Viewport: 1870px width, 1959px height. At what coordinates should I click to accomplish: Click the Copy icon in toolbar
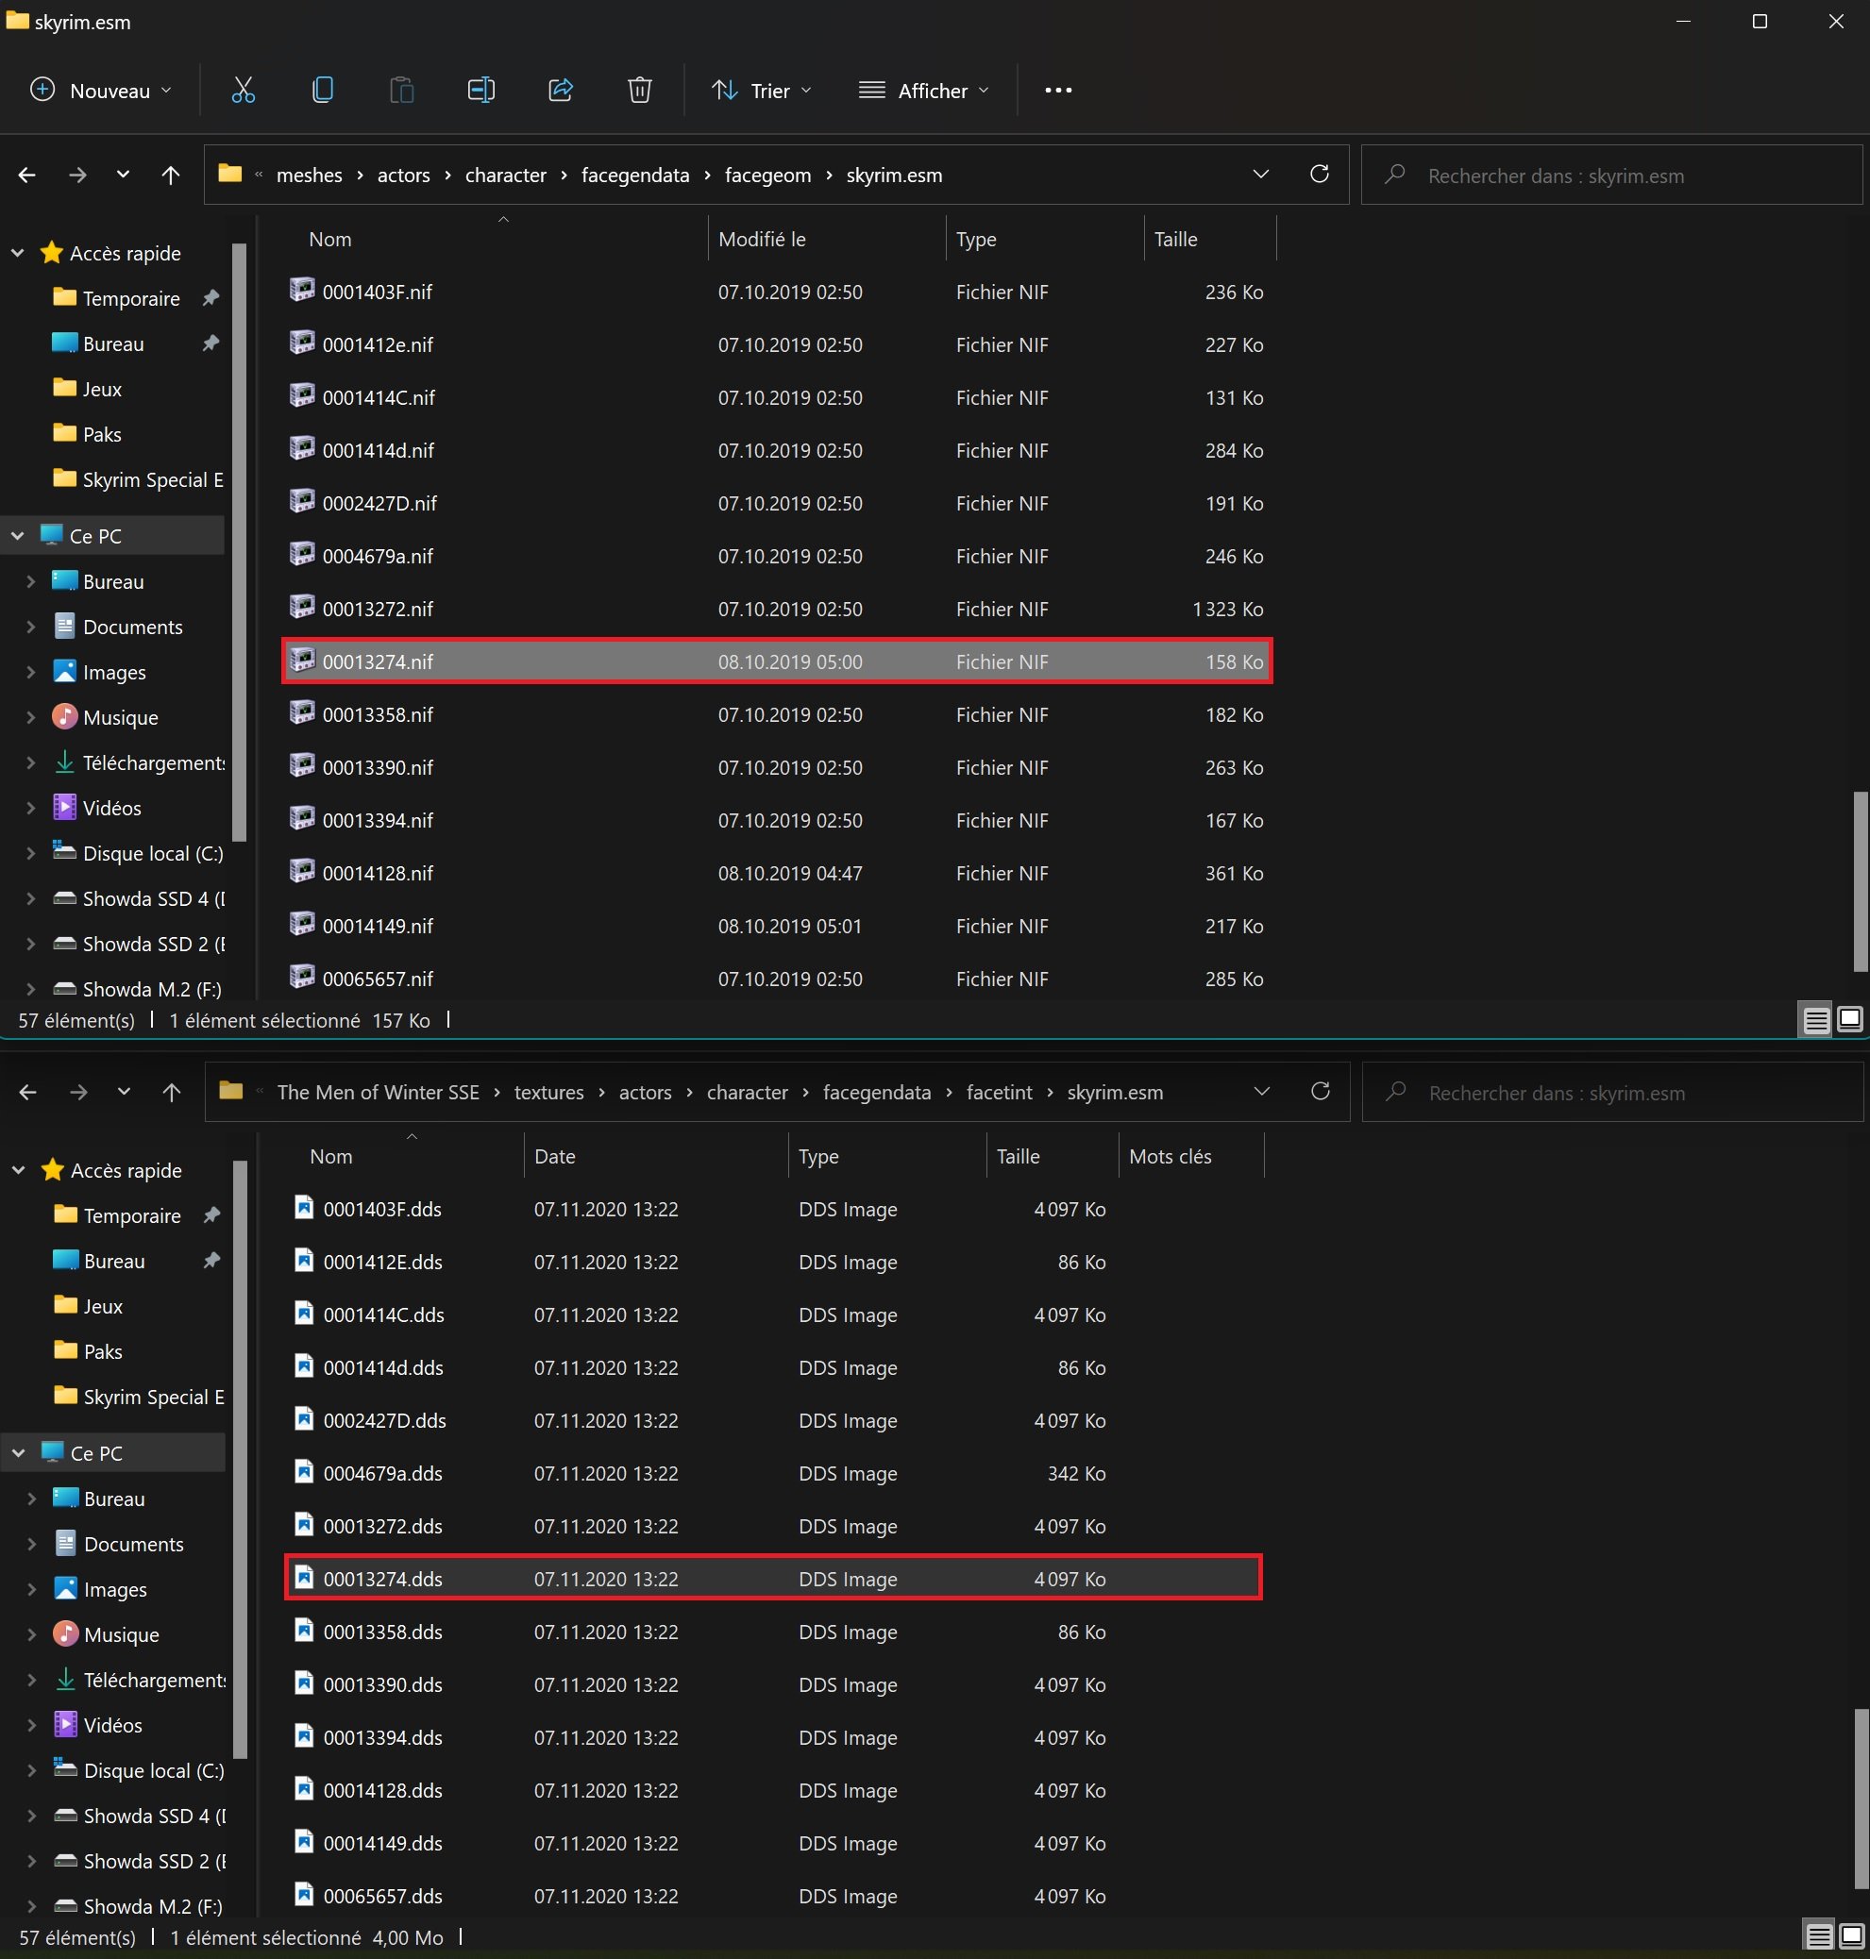click(x=322, y=91)
